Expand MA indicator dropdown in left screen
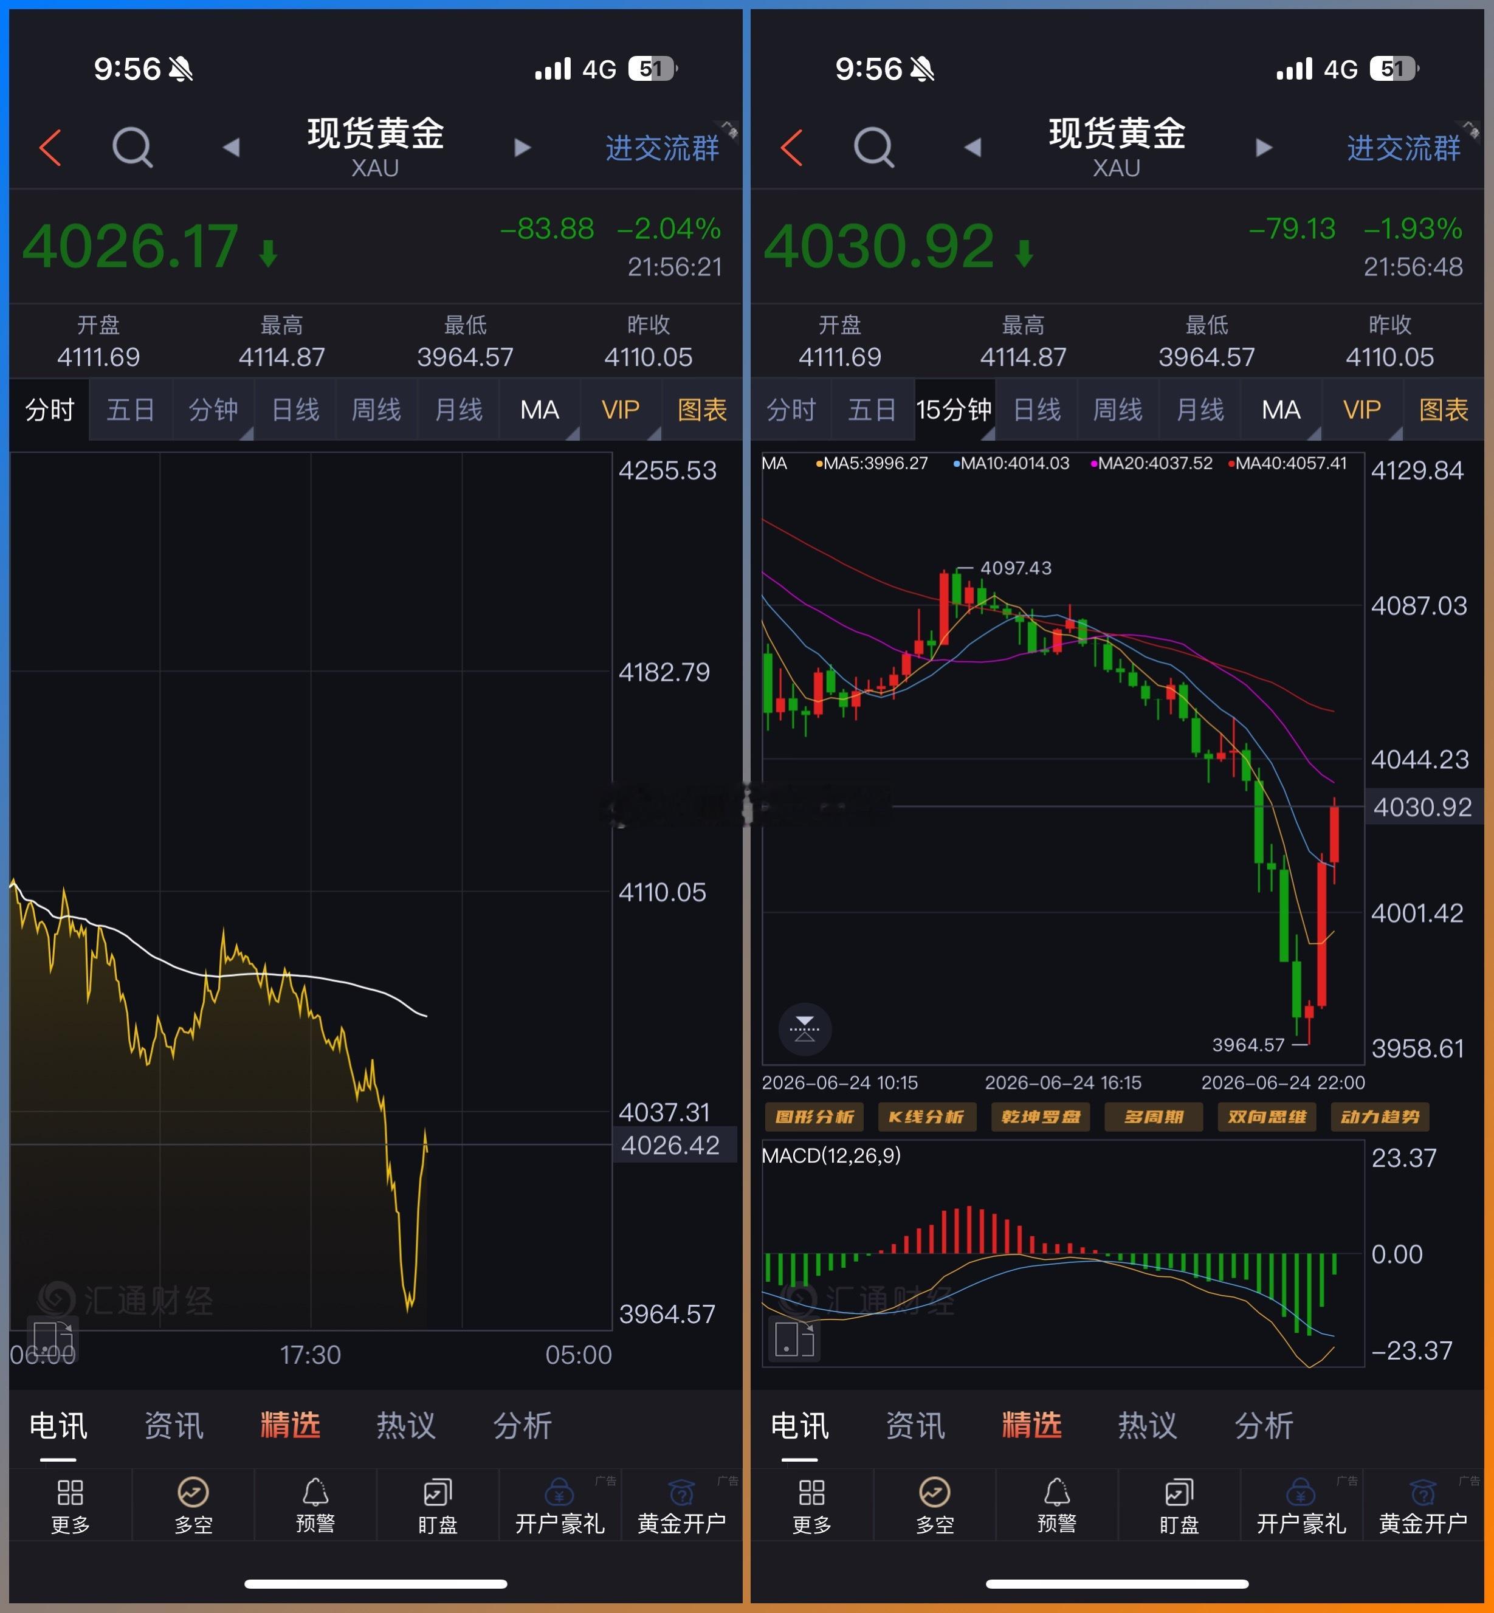This screenshot has height=1613, width=1494. click(539, 410)
